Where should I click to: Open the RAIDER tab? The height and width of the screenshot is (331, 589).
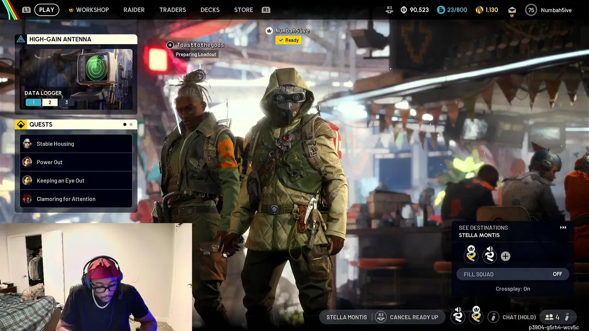point(134,10)
